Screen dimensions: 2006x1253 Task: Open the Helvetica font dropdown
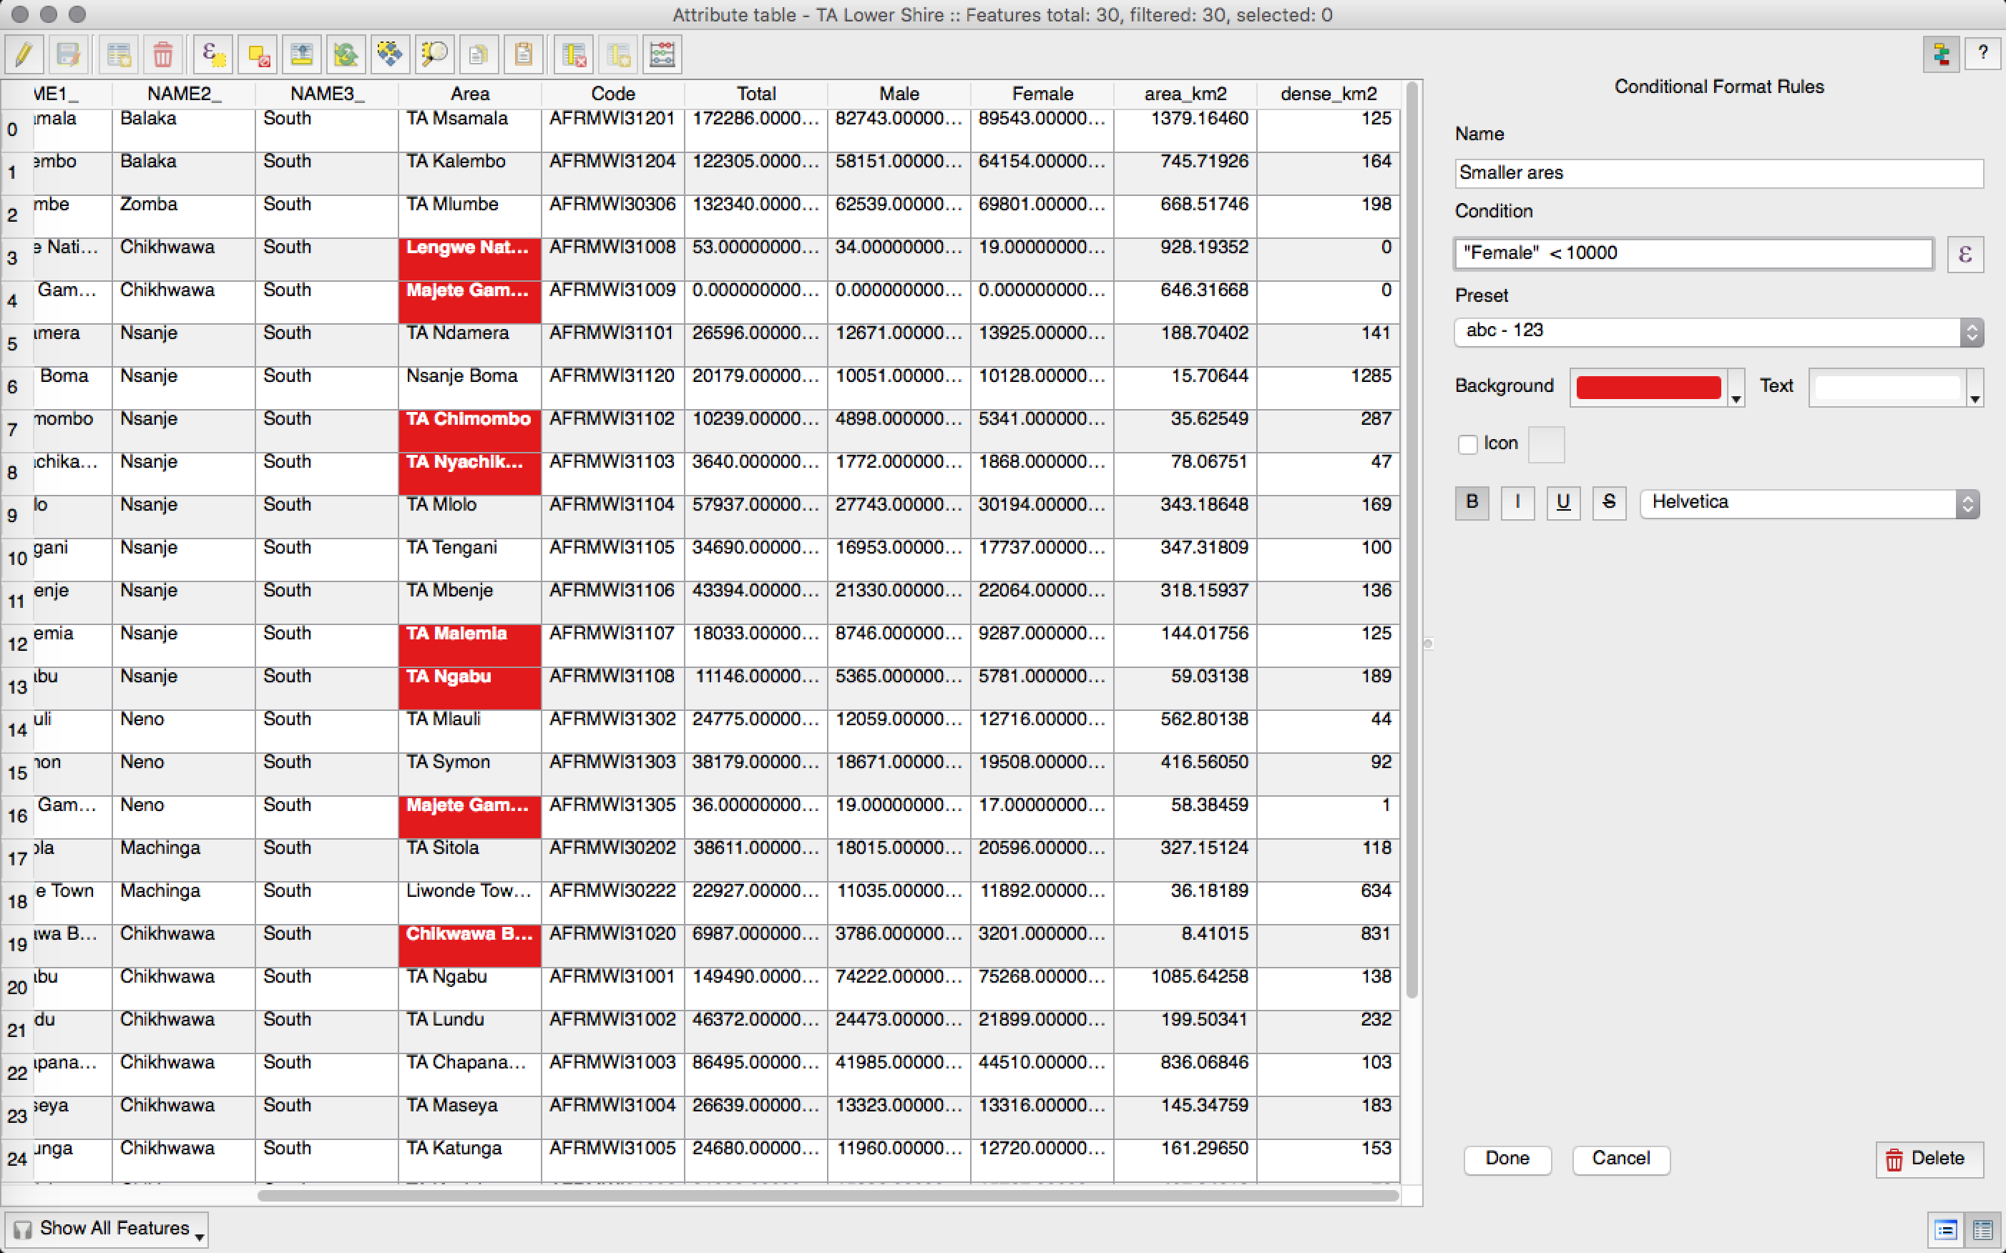point(1809,503)
